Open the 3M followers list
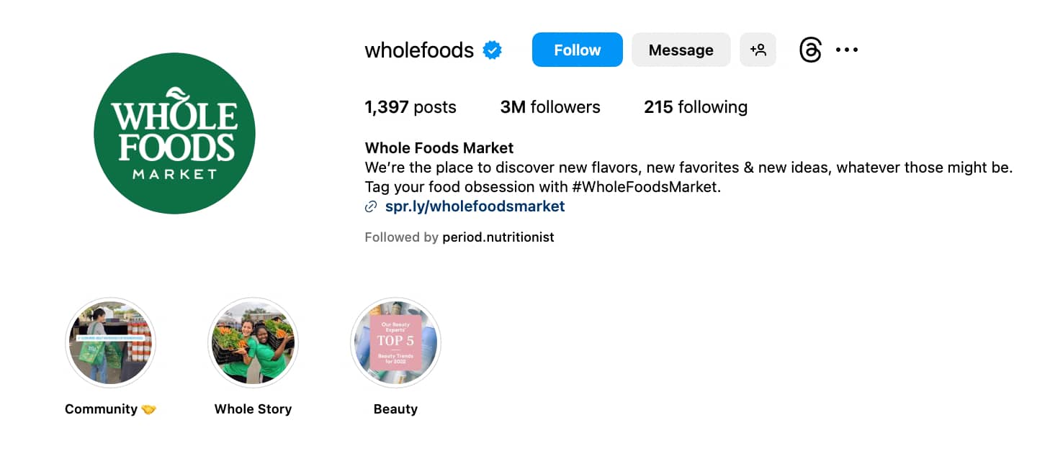This screenshot has height=456, width=1050. (x=549, y=106)
